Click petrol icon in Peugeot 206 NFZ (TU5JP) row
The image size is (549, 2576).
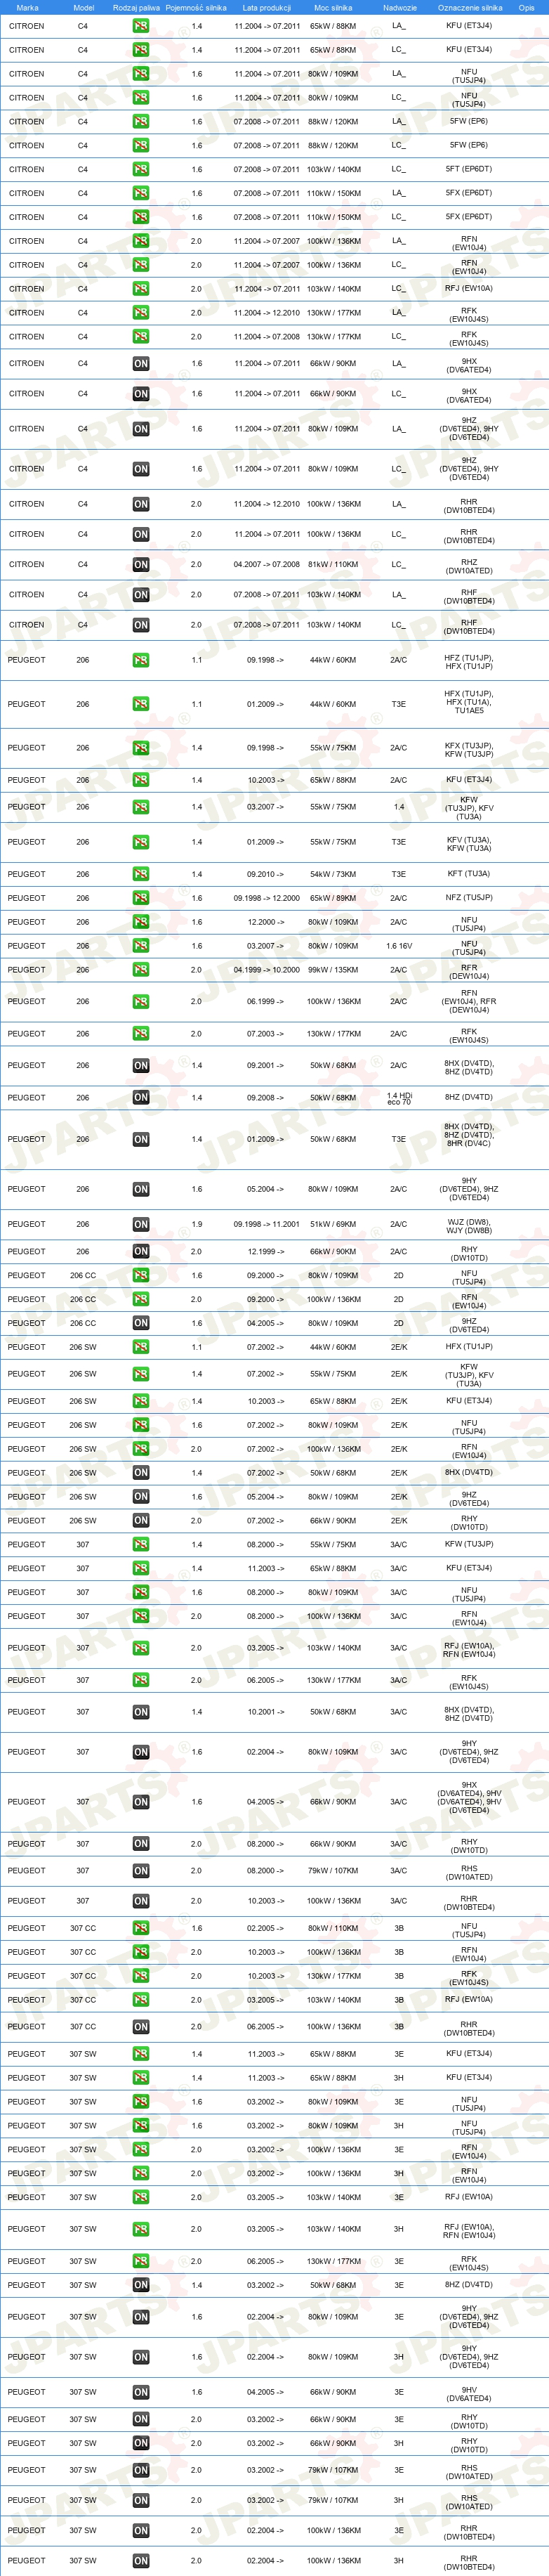[x=141, y=898]
